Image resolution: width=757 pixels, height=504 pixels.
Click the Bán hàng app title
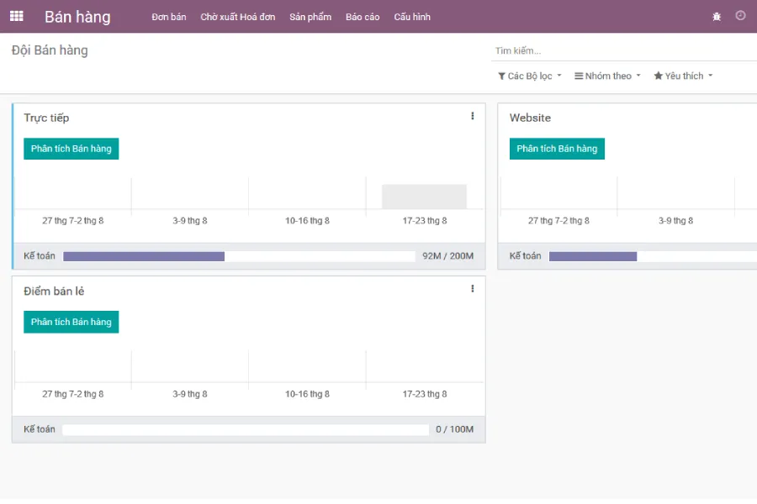coord(77,17)
